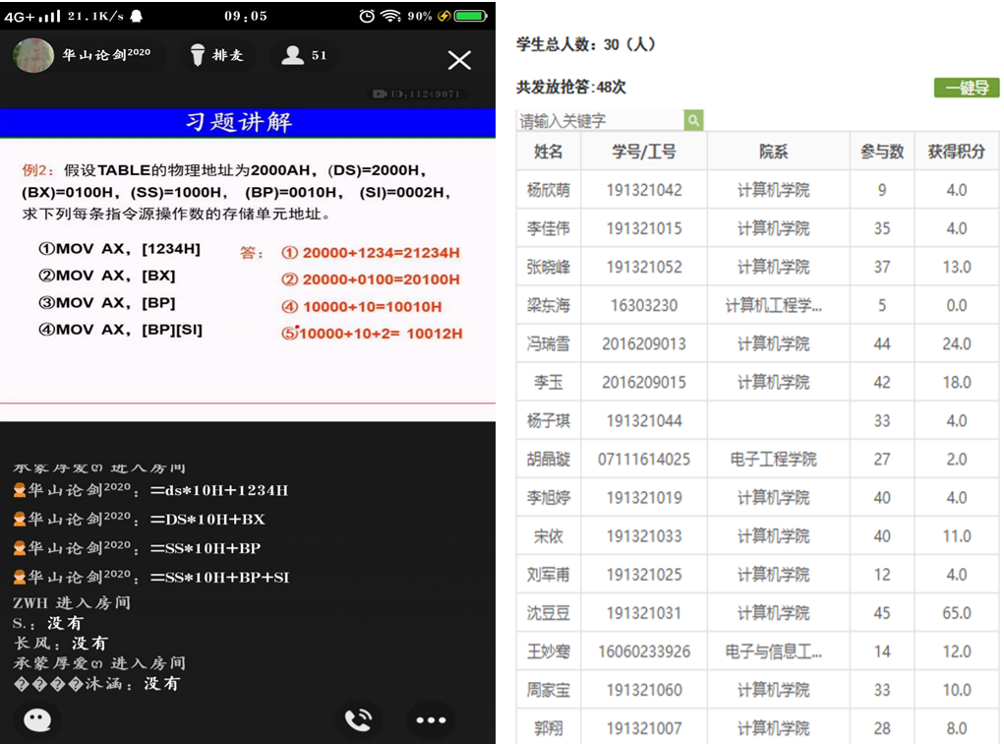Click the green search magnifier icon
The image size is (1004, 744).
(x=693, y=120)
